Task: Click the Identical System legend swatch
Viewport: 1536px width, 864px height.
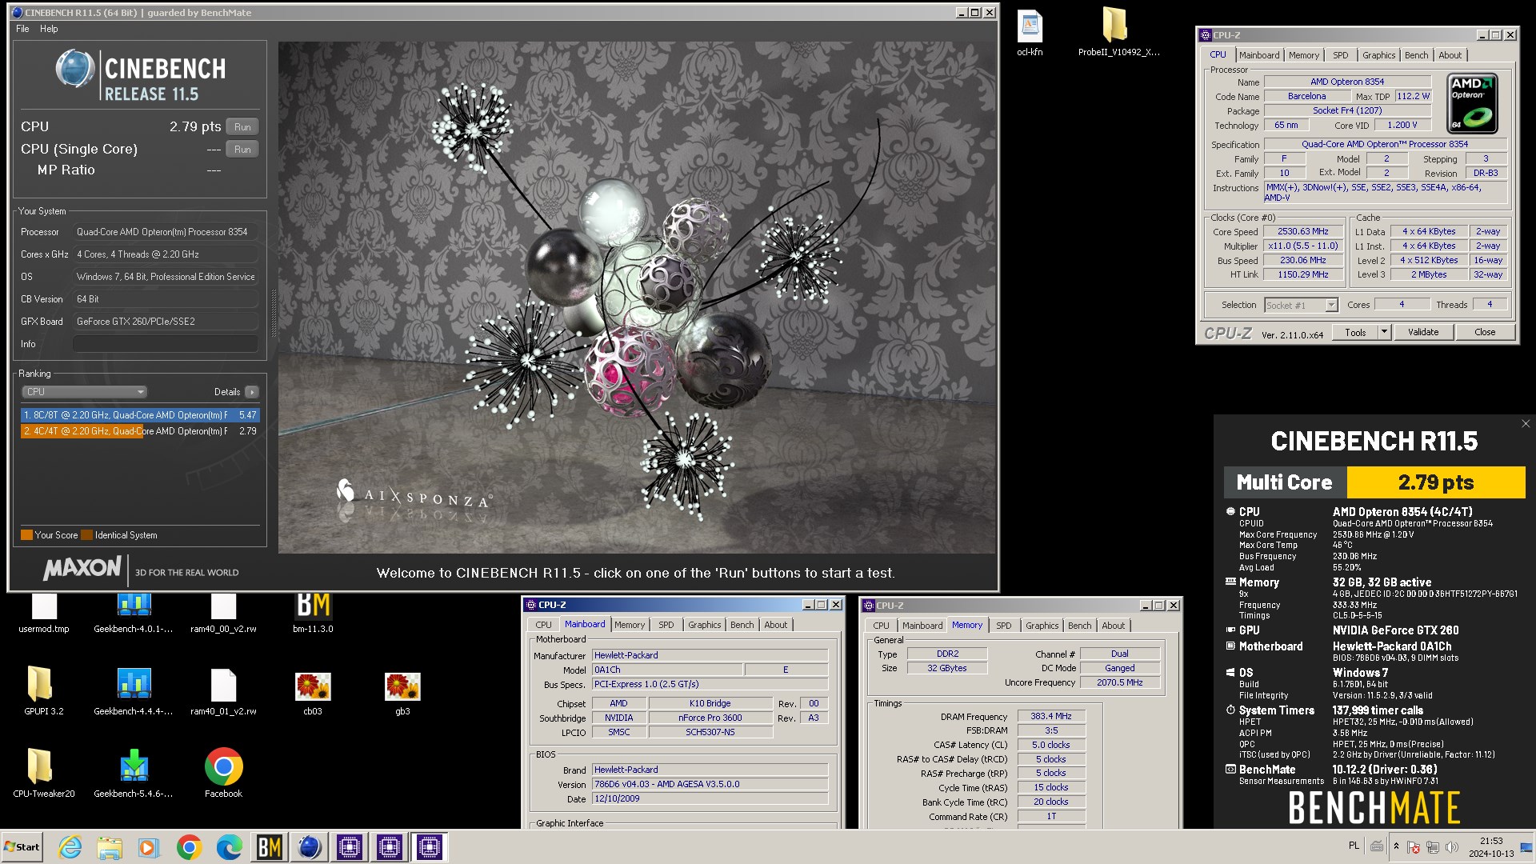Action: pos(87,535)
